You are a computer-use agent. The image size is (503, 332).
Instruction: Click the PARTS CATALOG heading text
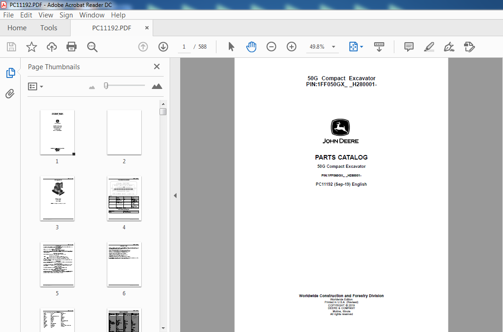341,157
